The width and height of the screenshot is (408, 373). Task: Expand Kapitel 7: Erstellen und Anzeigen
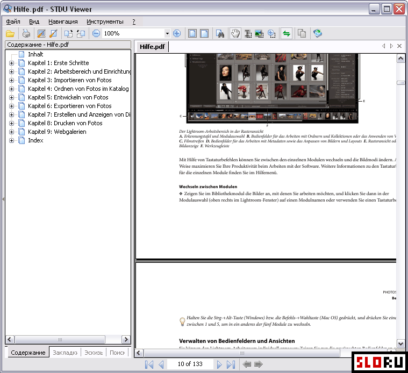coord(11,114)
